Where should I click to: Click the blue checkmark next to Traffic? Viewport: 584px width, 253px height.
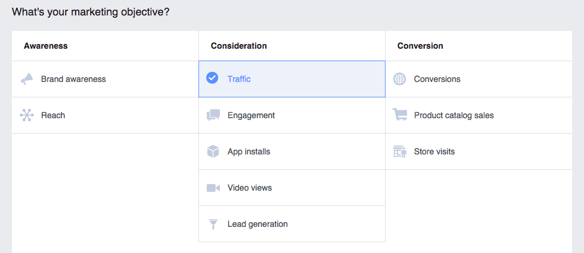tap(212, 78)
